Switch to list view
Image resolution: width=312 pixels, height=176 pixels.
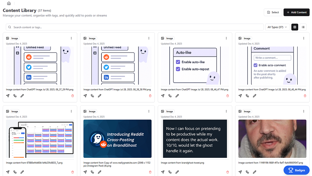click(303, 27)
